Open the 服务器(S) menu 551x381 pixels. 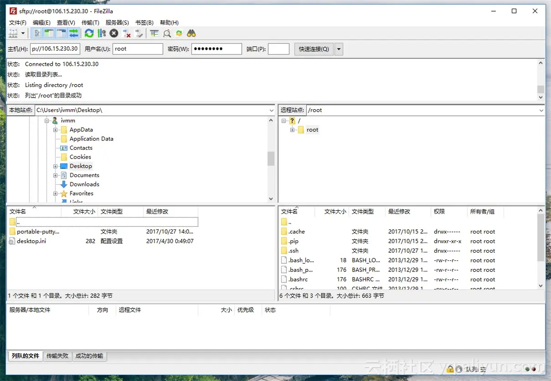click(117, 22)
